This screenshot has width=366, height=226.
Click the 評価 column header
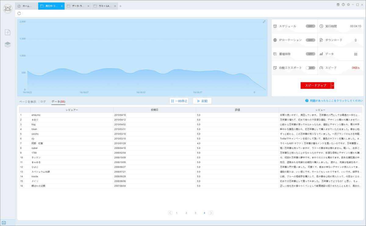(x=237, y=109)
